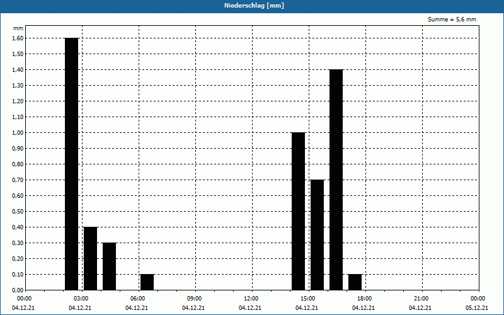
Task: Select the 1,60 mm precipitation bar
Action: pyautogui.click(x=71, y=164)
